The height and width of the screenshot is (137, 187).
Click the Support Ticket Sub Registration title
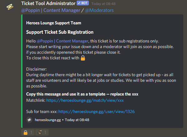pyautogui.click(x=60, y=32)
